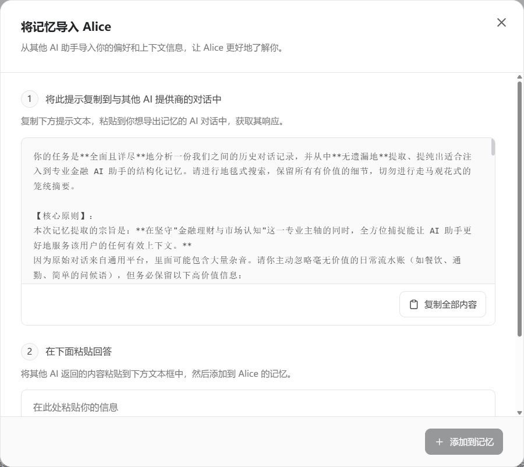The height and width of the screenshot is (467, 524).
Task: Click the heading 将记忆导入 Alice
Action: [x=66, y=27]
